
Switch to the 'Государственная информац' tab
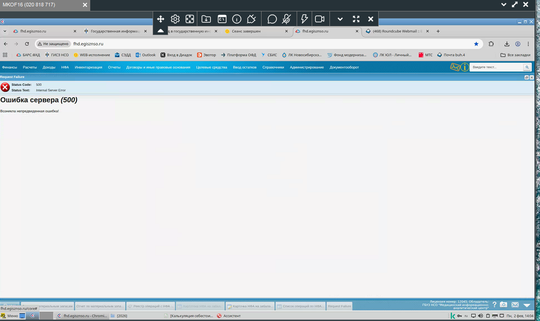115,31
